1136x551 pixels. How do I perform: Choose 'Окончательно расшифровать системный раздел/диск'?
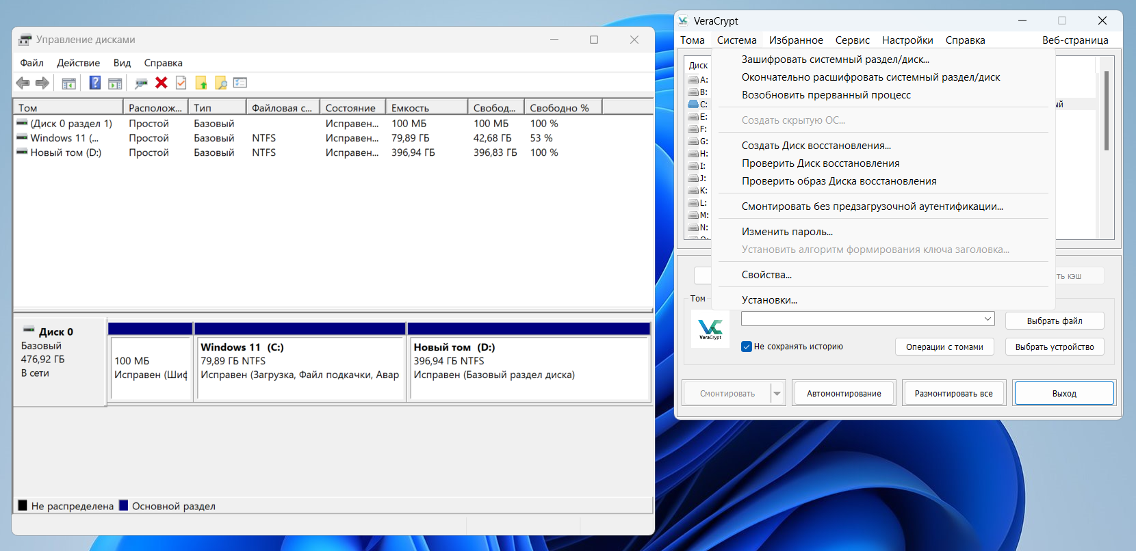(883, 77)
